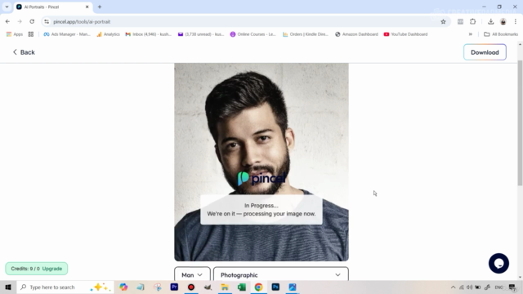Show hidden system tray icons
The image size is (523, 294).
click(x=453, y=287)
